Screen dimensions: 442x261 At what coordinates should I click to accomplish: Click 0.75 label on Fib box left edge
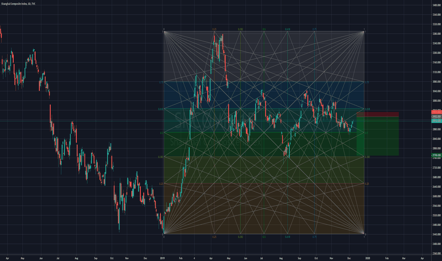coord(161,83)
